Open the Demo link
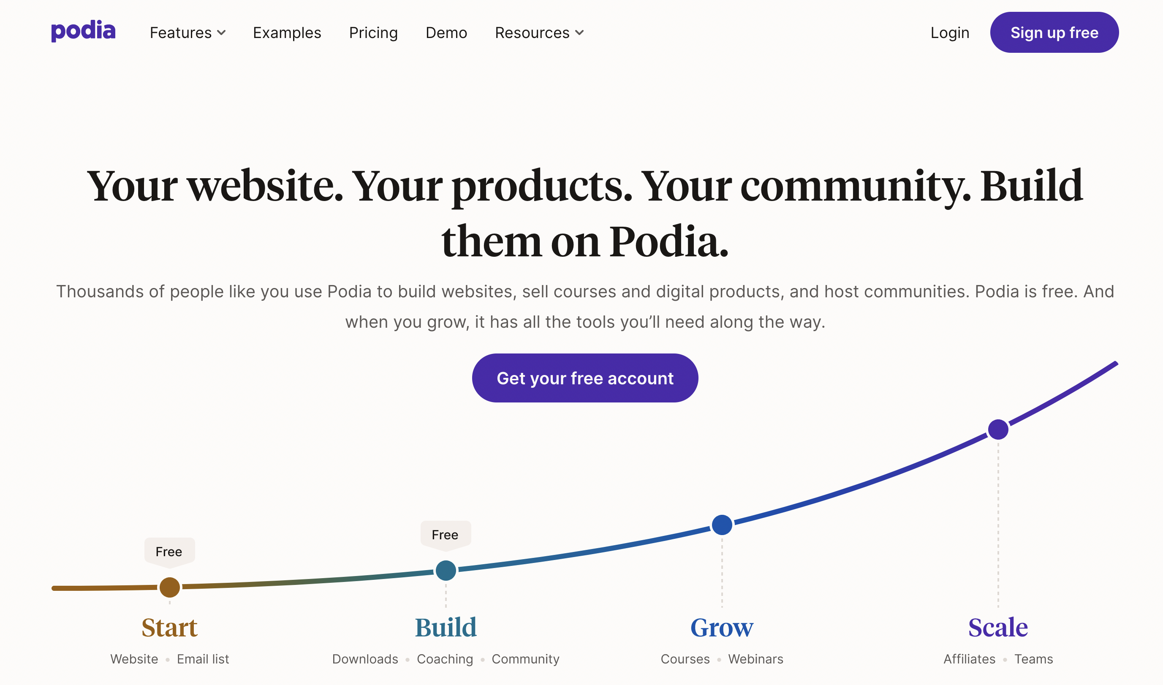Screen dimensions: 1163x685 (446, 33)
